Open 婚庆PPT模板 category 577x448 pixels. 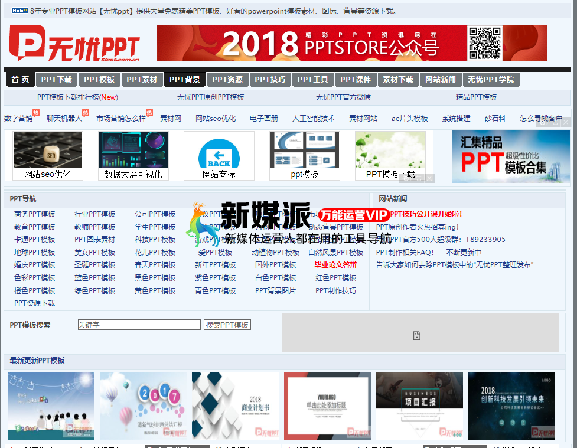(x=35, y=265)
